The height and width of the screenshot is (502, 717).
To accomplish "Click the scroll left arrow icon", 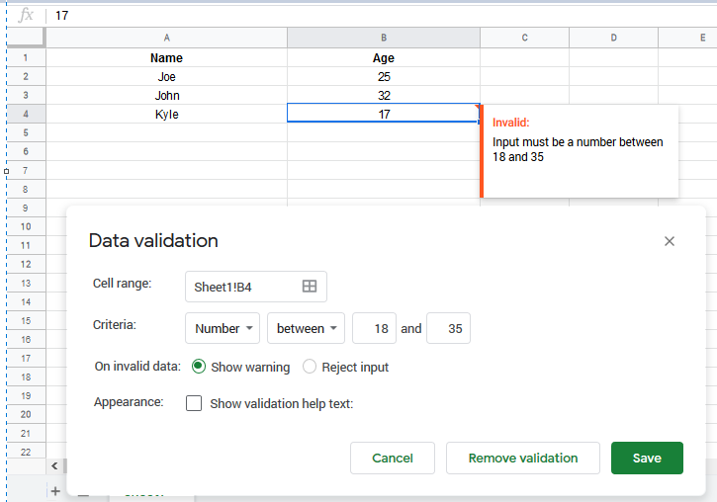I will [x=54, y=465].
